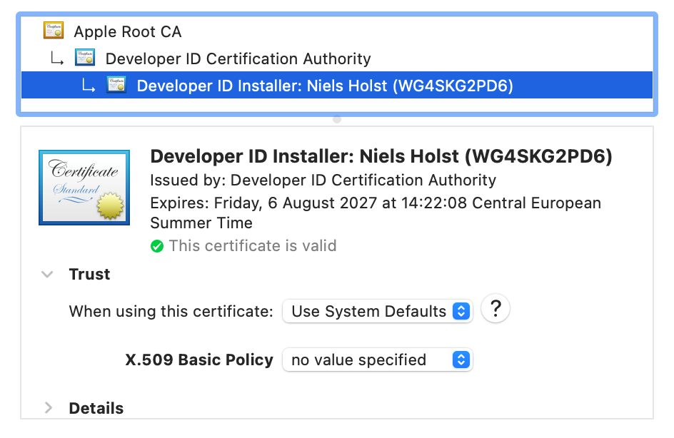This screenshot has width=674, height=438.
Task: Open the trust settings help button
Action: pos(496,309)
